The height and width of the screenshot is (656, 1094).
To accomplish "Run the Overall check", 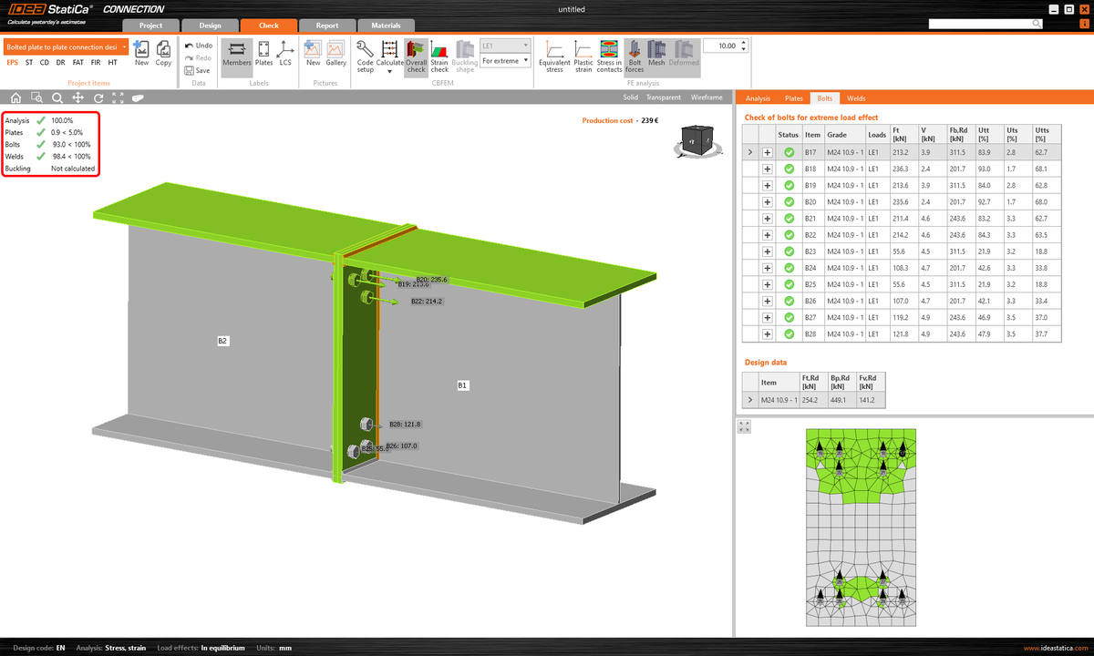I will (x=416, y=56).
